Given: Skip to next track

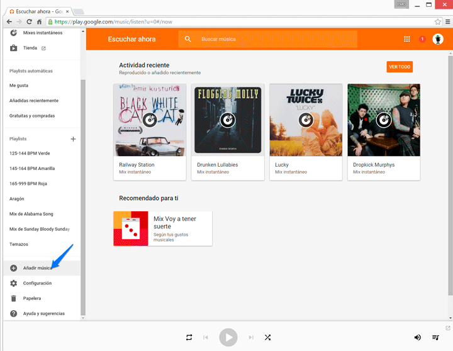Looking at the screenshot, I should click(x=251, y=337).
